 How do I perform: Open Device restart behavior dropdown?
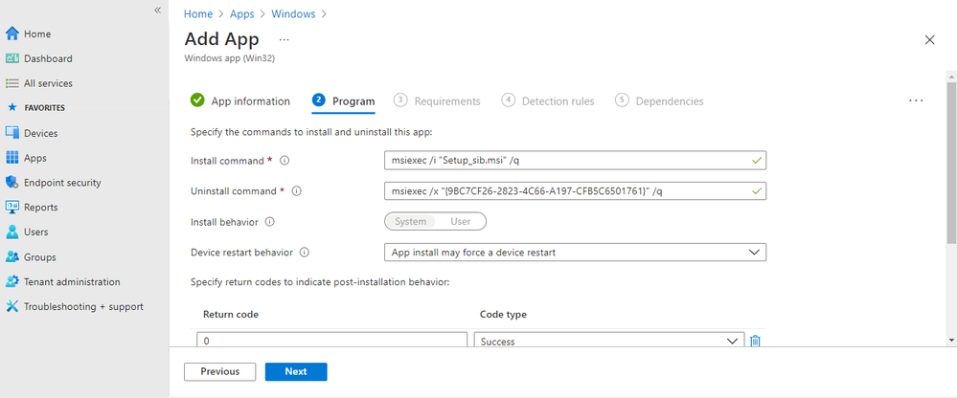point(574,253)
